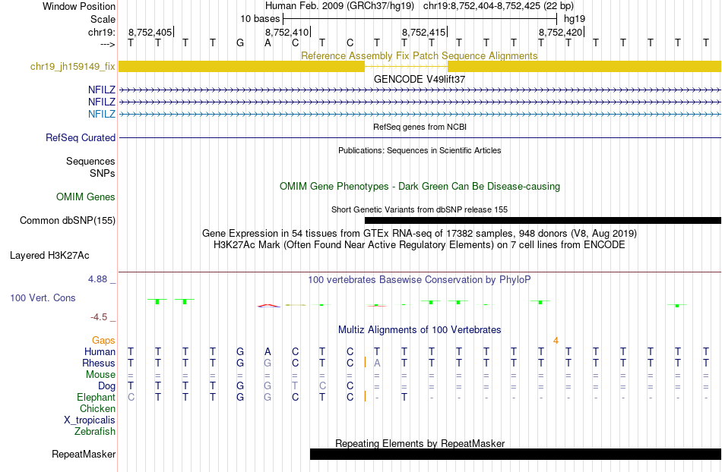Click the Multiz Alignments of 100 Vertebrates title
The width and height of the screenshot is (722, 472).
tap(420, 329)
